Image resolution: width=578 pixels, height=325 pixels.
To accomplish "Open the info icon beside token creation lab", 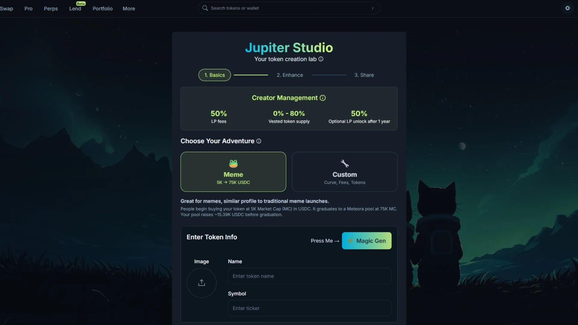I will click(321, 59).
